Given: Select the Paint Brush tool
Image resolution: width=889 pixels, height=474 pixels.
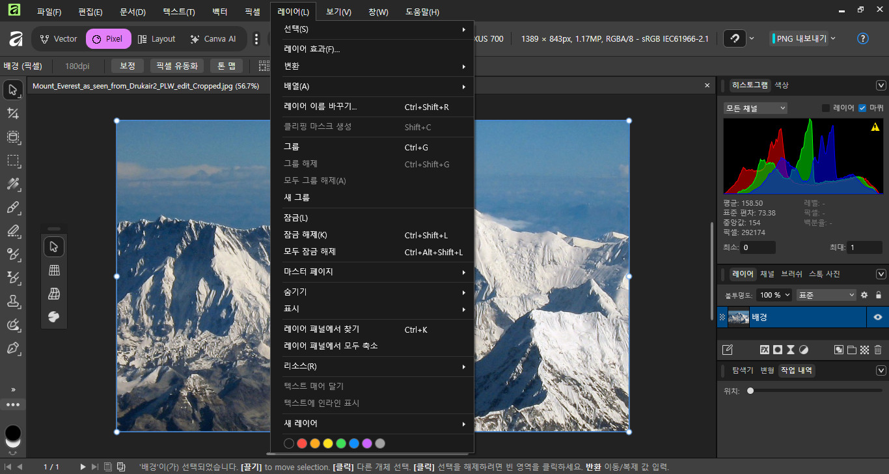Looking at the screenshot, I should click(13, 207).
